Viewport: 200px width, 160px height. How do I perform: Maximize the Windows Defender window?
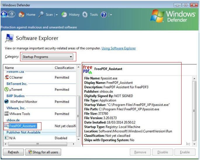coord(186,5)
